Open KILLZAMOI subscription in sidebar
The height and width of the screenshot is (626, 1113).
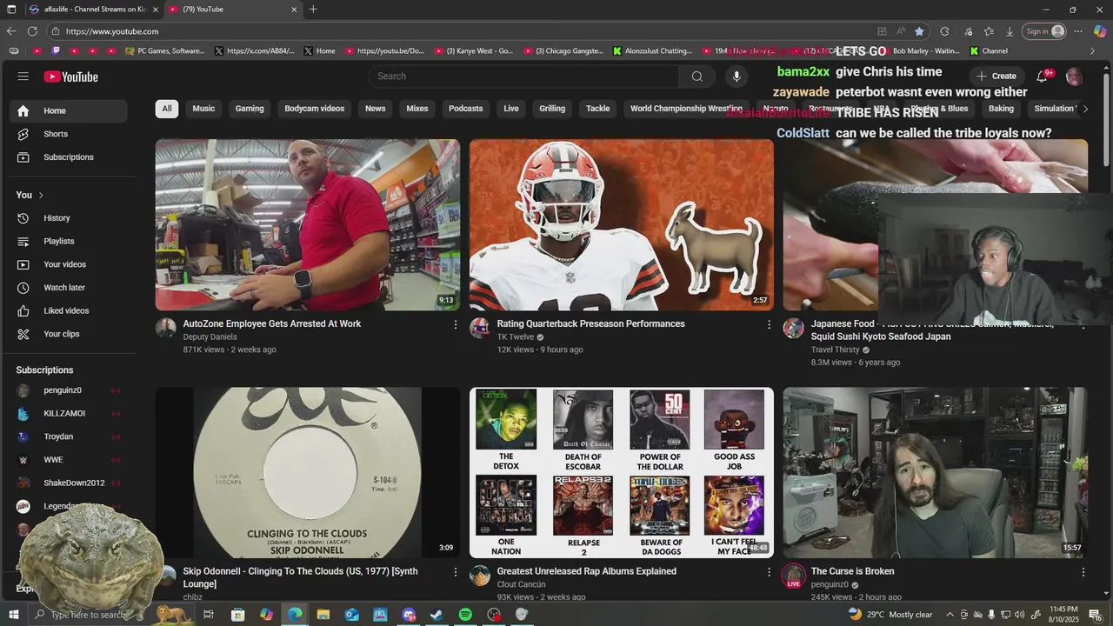click(x=69, y=414)
